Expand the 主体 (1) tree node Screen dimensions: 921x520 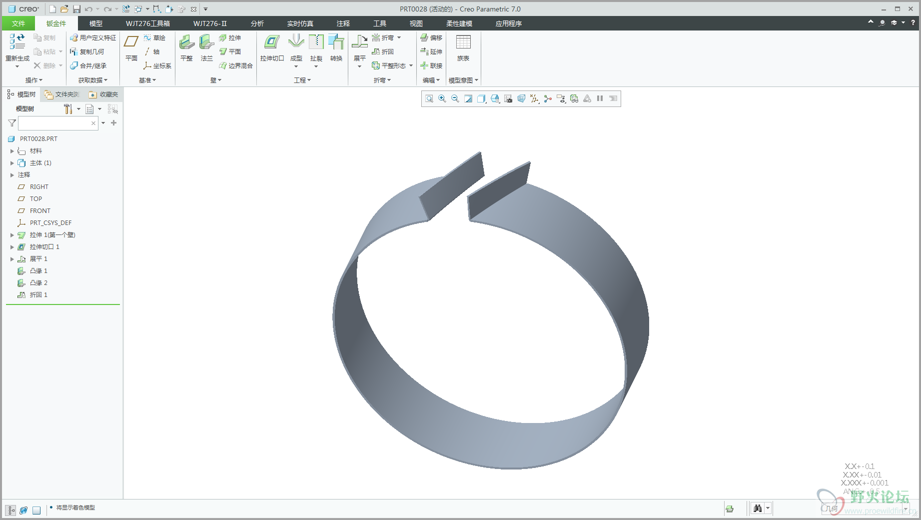click(12, 163)
